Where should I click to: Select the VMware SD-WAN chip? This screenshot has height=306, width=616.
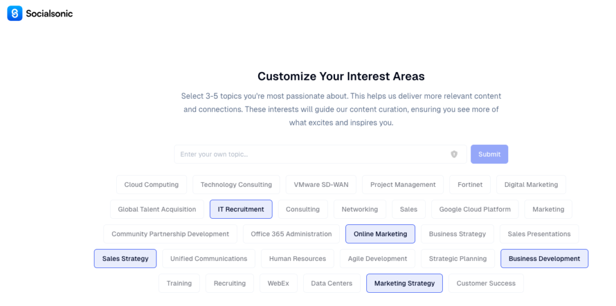click(x=321, y=185)
